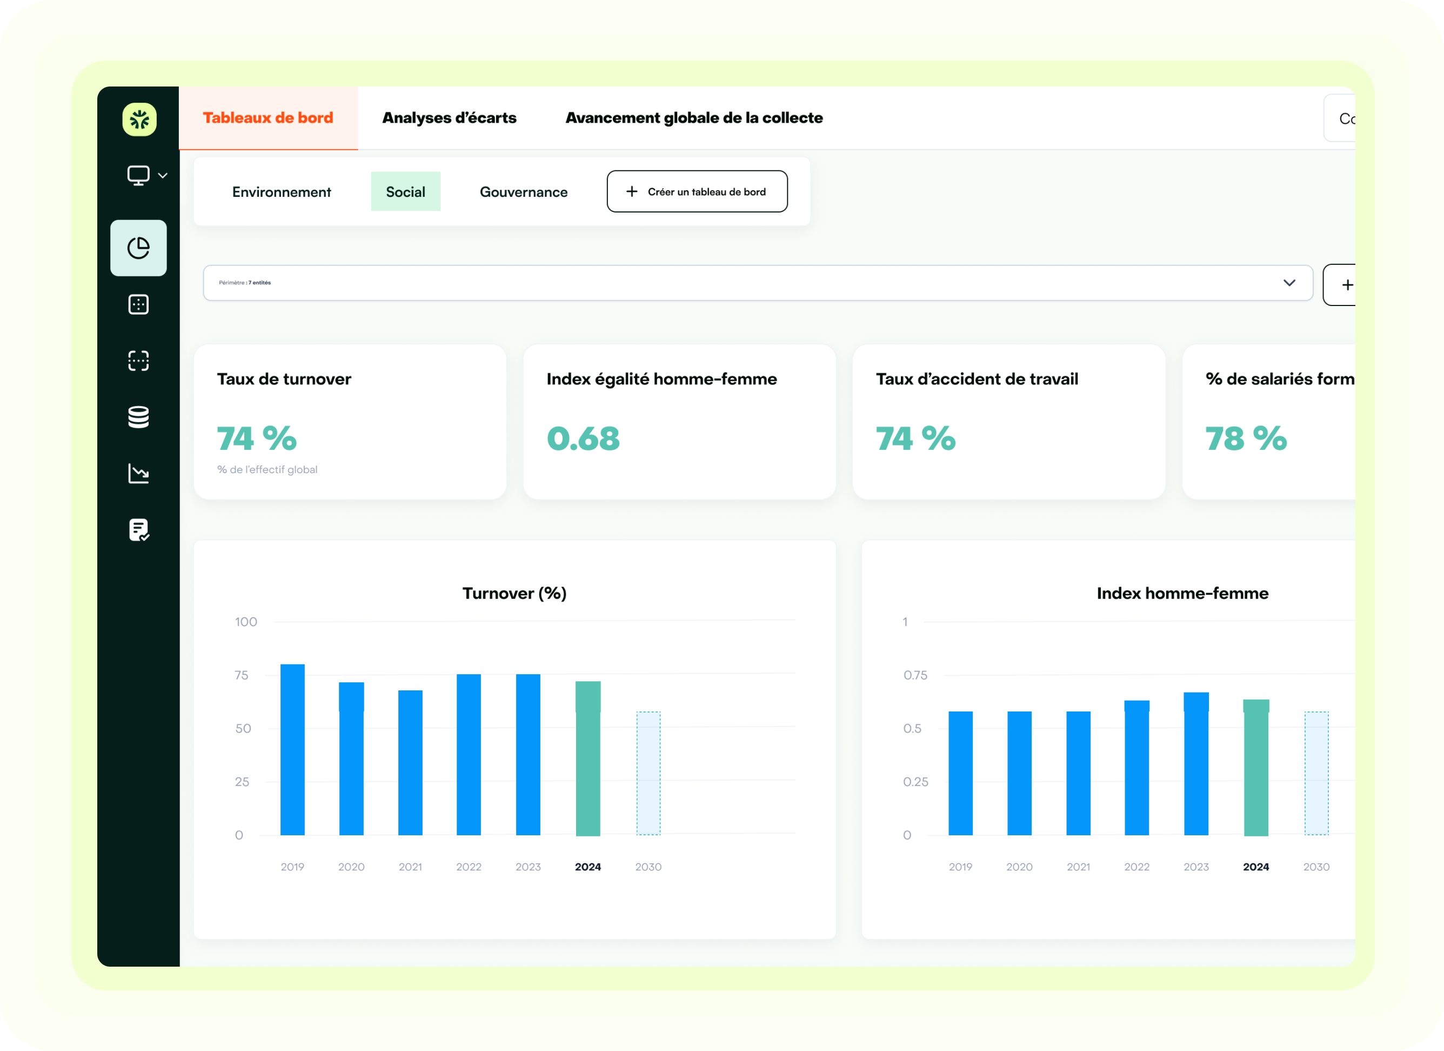Click the chevron arrow in perimeter selector

click(x=1289, y=283)
